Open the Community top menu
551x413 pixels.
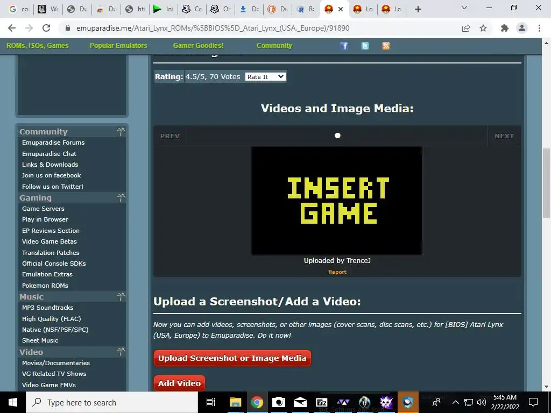[274, 46]
